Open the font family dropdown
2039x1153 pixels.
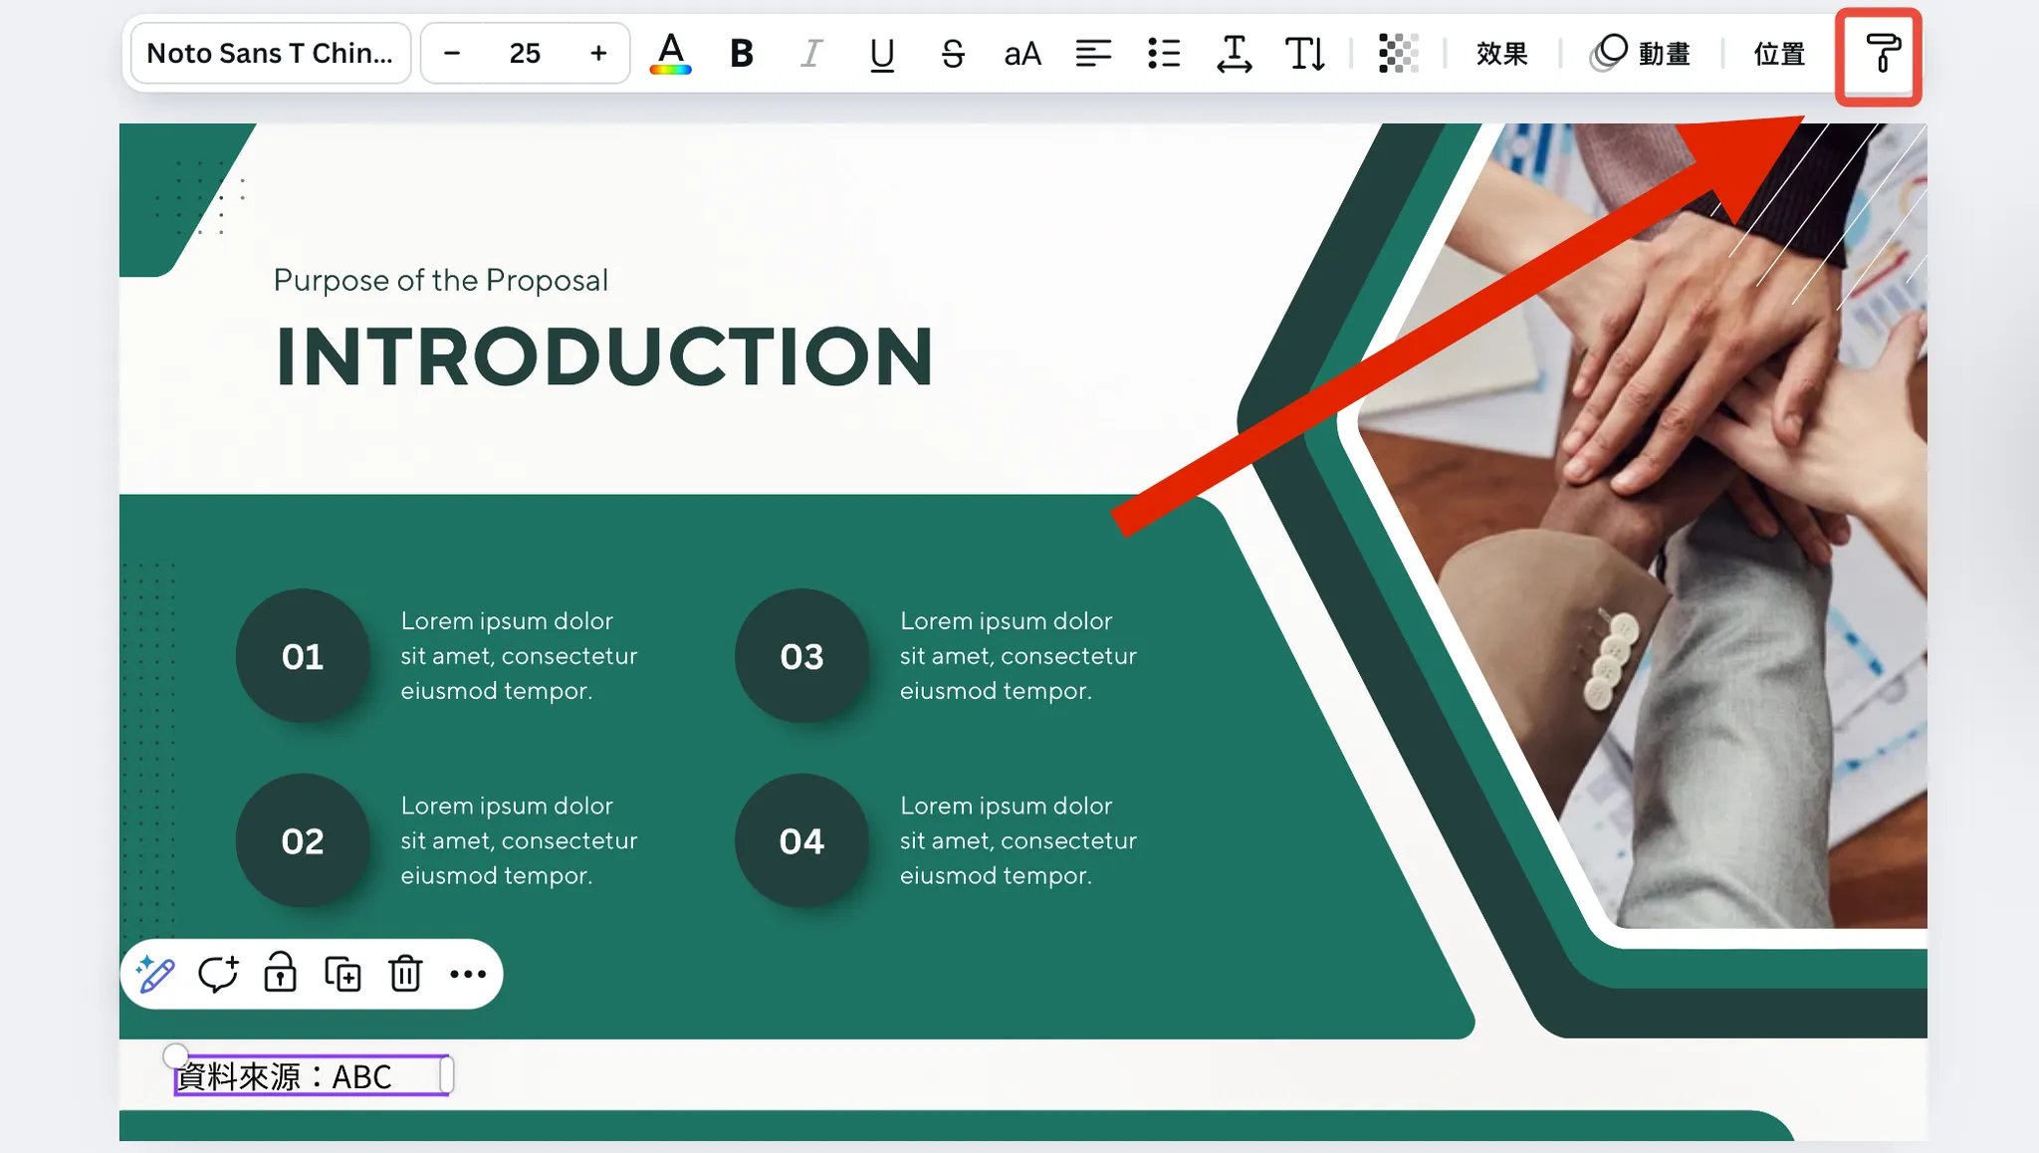[x=270, y=54]
